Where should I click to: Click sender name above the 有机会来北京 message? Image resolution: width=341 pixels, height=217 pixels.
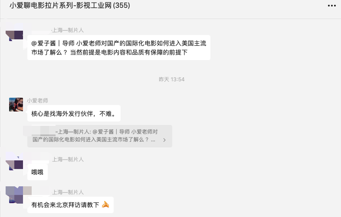[68, 192]
